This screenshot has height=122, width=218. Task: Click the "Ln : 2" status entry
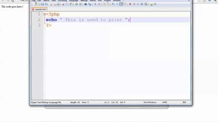(x=107, y=102)
